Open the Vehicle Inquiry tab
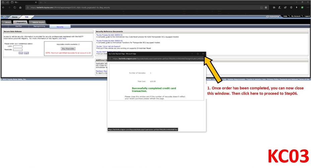311x168 pixels. pos(37,22)
